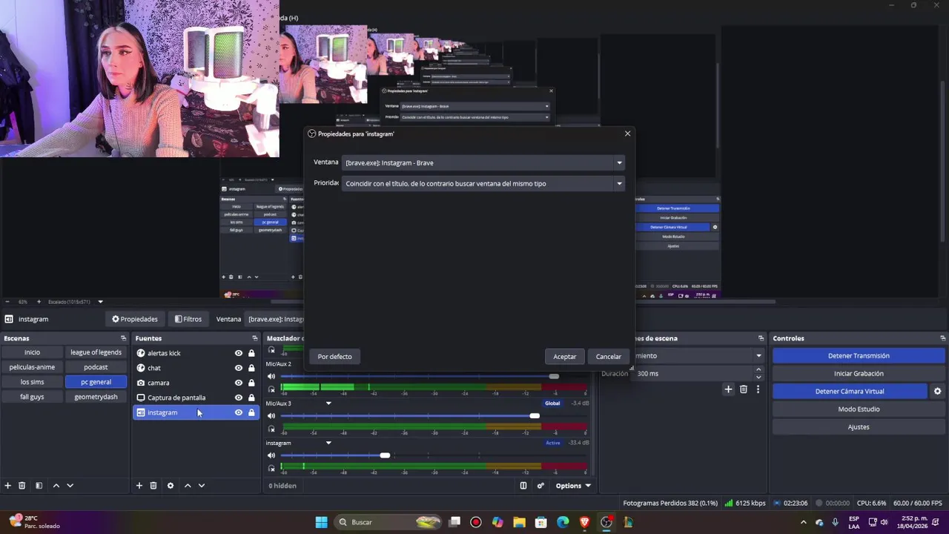Move source up arrow in Fuentes

[188, 486]
